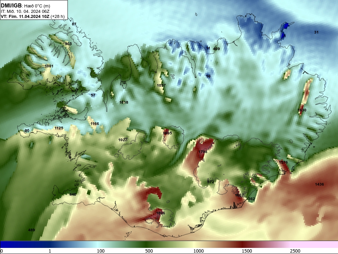Click the map value 87 at the top left
The image size is (338, 254).
74,24
